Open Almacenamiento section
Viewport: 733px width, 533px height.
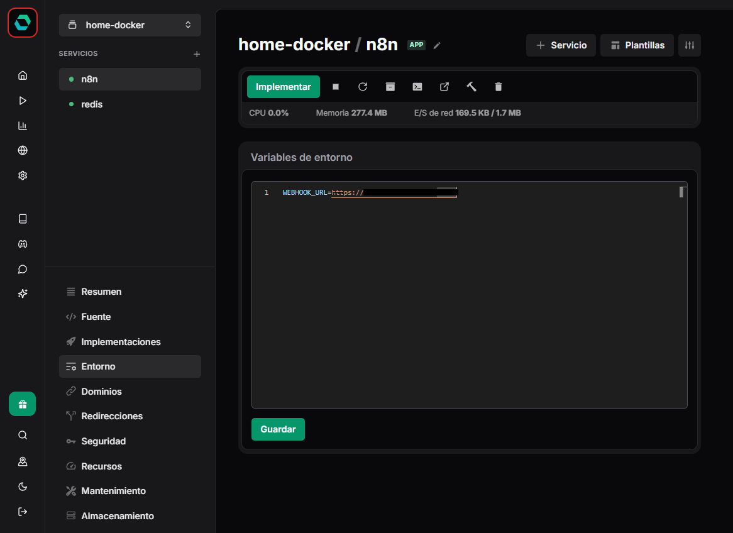pyautogui.click(x=130, y=516)
